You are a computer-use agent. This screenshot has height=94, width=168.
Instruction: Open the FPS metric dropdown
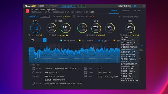coord(45,40)
